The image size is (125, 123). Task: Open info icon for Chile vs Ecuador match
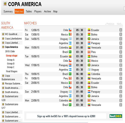pos(121,30)
